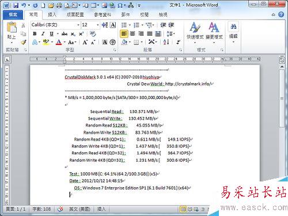Toggle Subscript formatting
288x216 pixels.
[73, 34]
